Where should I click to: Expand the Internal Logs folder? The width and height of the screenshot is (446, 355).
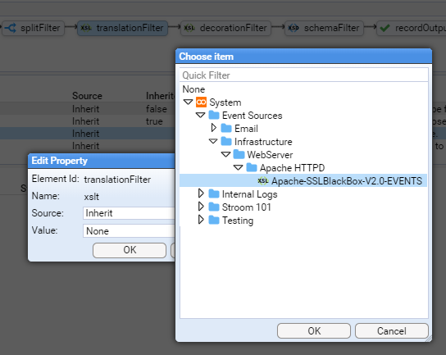pyautogui.click(x=201, y=193)
